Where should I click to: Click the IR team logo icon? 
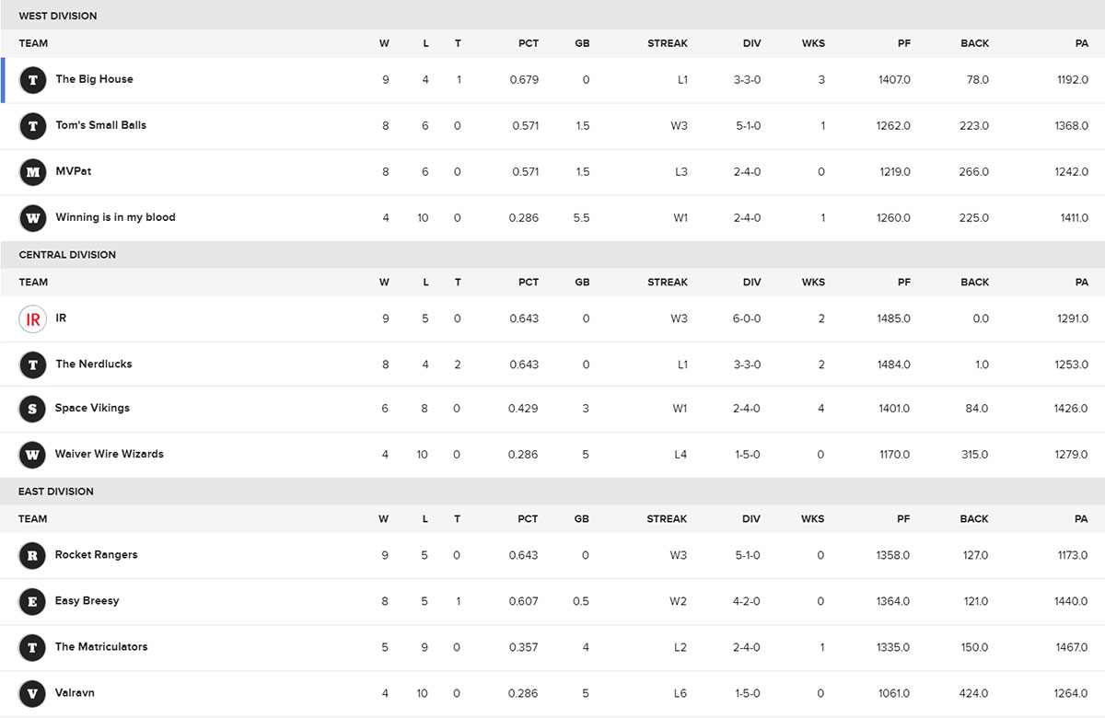click(x=33, y=319)
